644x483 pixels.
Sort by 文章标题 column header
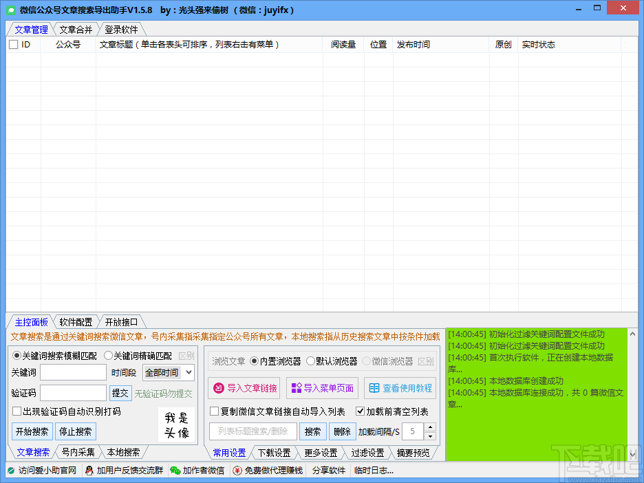(x=209, y=45)
